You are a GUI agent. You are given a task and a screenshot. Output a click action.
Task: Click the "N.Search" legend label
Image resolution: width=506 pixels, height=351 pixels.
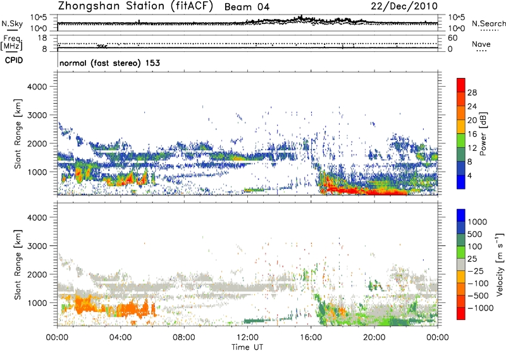pos(488,23)
